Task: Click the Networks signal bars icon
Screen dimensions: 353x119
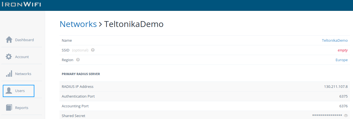Action: (9, 74)
